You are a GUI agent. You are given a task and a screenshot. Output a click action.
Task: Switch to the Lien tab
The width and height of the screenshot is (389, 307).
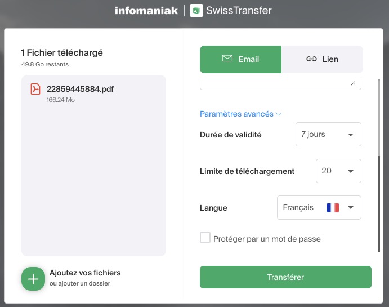click(x=322, y=59)
